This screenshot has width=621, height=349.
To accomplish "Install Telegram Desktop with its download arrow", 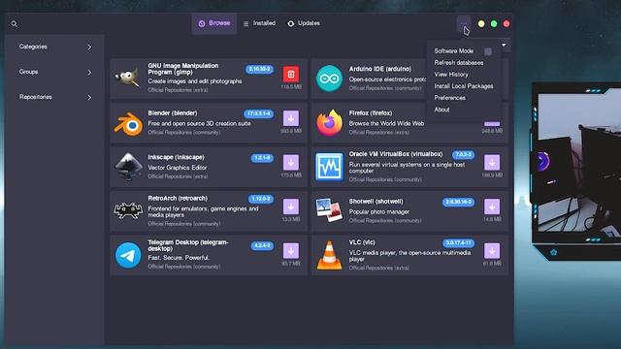I will 291,250.
